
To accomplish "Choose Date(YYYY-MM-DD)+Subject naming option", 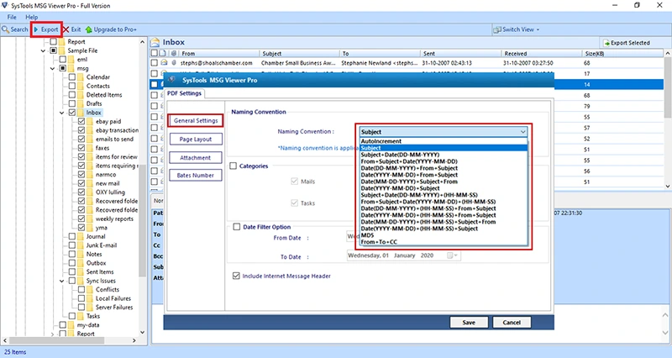I will coord(444,188).
